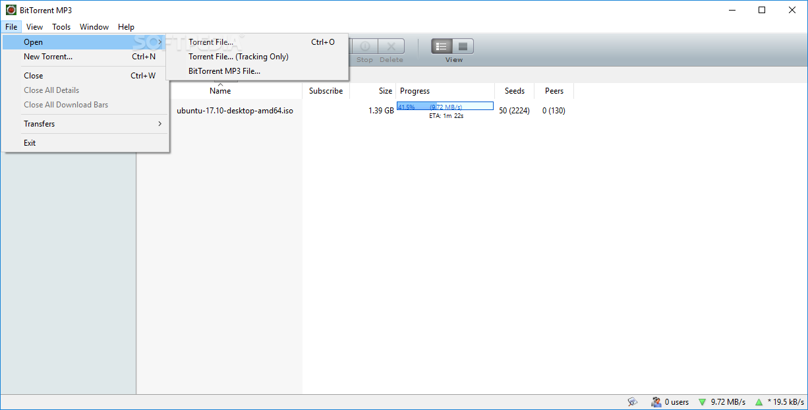Click the BitTorrent MP3 app icon in title bar
This screenshot has width=808, height=410.
point(11,10)
